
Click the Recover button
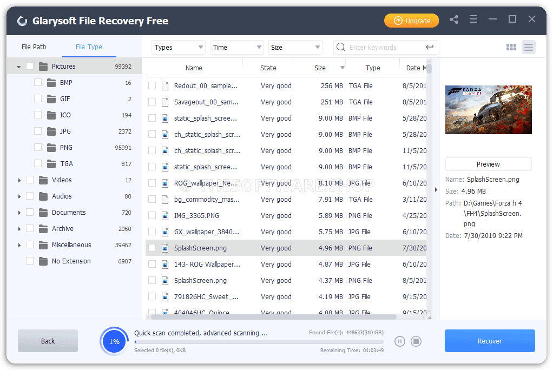489,341
